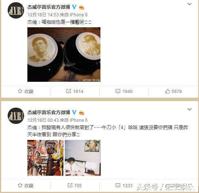Image resolution: width=199 pixels, height=193 pixels.
Task: Repost the coffee post showing 1814 reposts
Action: (75, 91)
